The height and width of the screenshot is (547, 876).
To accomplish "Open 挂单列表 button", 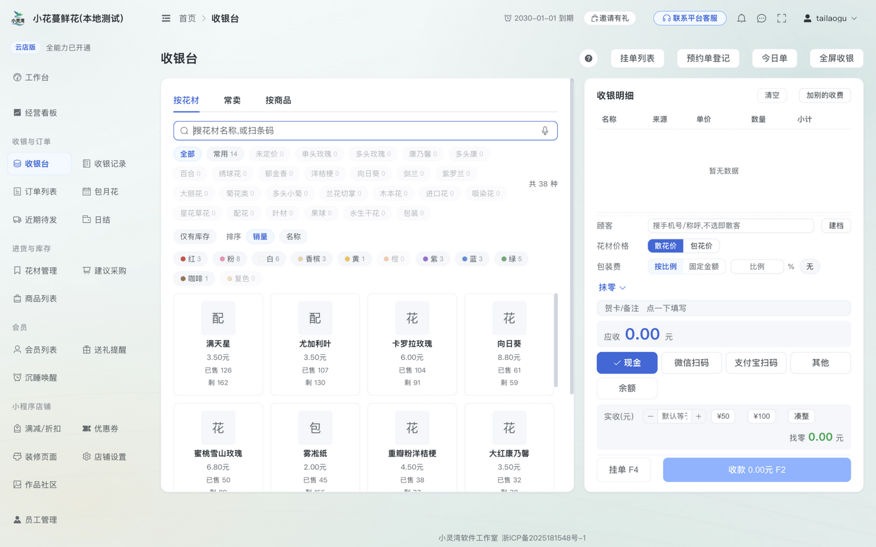I will (638, 58).
